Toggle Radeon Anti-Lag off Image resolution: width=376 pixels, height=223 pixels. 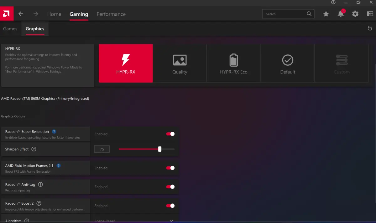coord(170,187)
